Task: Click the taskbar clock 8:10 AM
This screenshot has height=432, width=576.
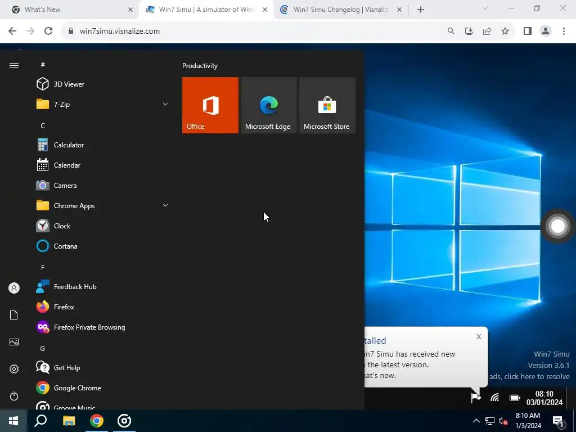Action: (x=528, y=421)
